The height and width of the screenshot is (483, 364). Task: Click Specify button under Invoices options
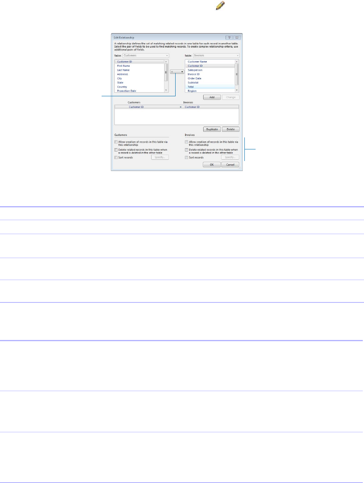tap(230, 157)
